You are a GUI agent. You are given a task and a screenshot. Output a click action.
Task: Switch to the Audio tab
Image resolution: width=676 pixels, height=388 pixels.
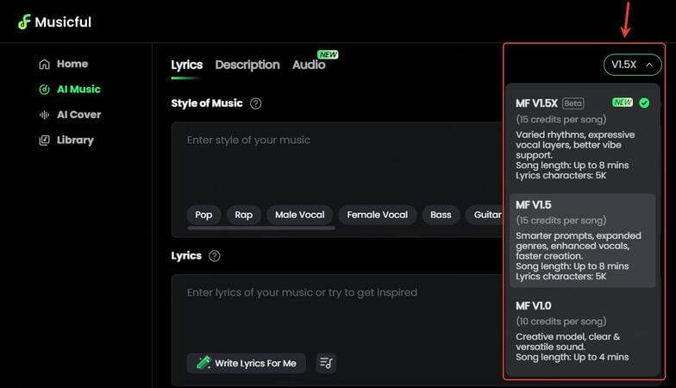point(309,66)
